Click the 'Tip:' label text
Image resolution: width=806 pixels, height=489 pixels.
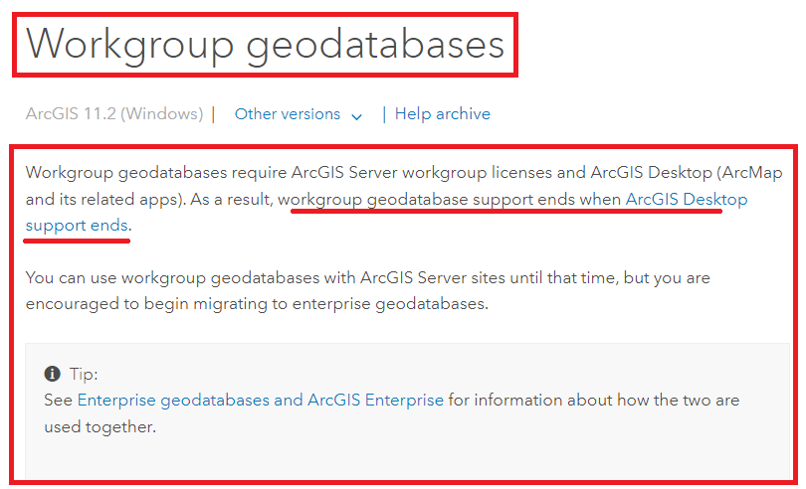84,374
